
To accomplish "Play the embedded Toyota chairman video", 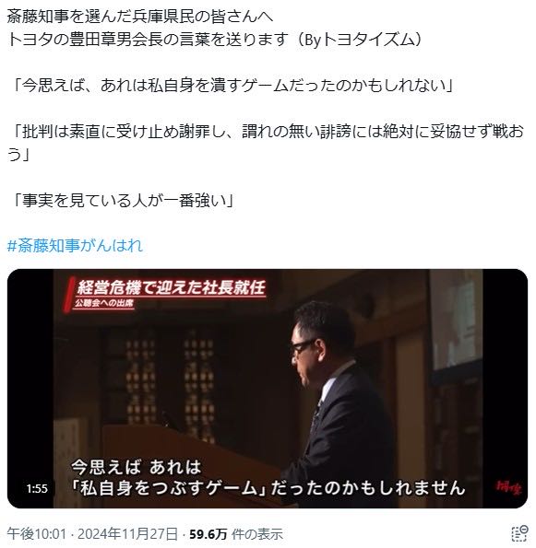I will [x=268, y=389].
